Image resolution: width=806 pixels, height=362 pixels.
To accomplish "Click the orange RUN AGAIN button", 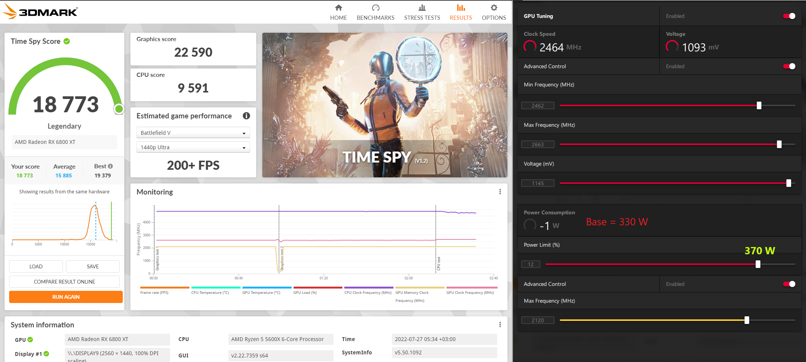I will pyautogui.click(x=66, y=297).
